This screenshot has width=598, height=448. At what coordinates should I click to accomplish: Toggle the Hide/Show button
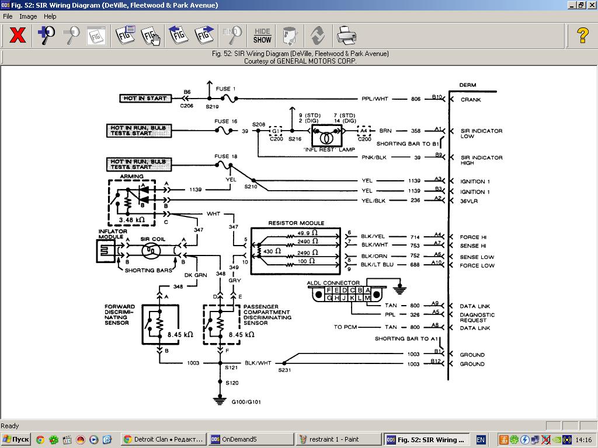point(262,36)
